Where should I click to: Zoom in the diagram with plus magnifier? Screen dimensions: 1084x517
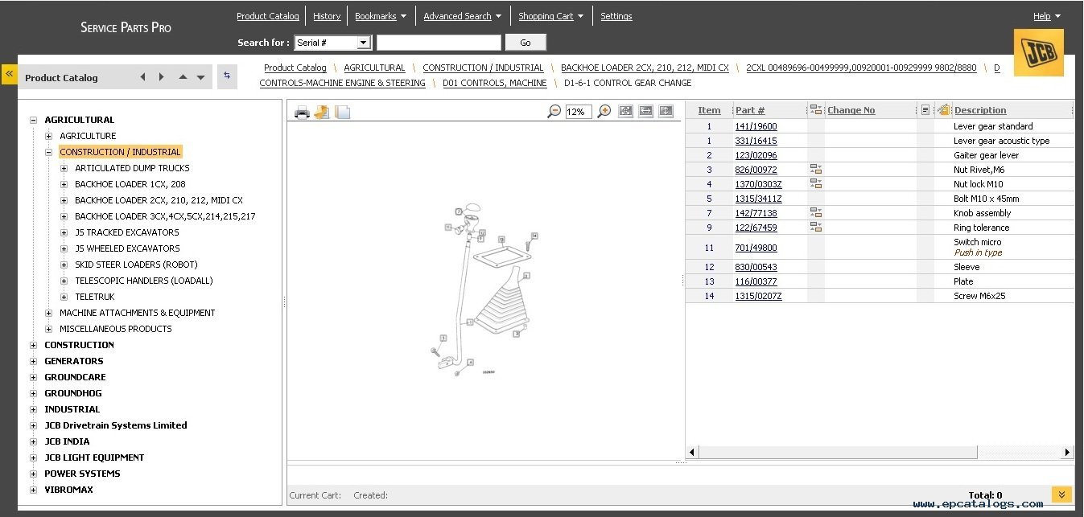(604, 112)
